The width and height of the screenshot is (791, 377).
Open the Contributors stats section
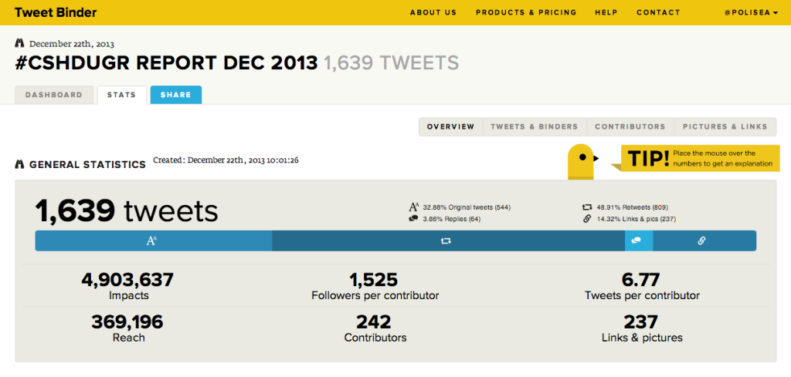tap(630, 127)
